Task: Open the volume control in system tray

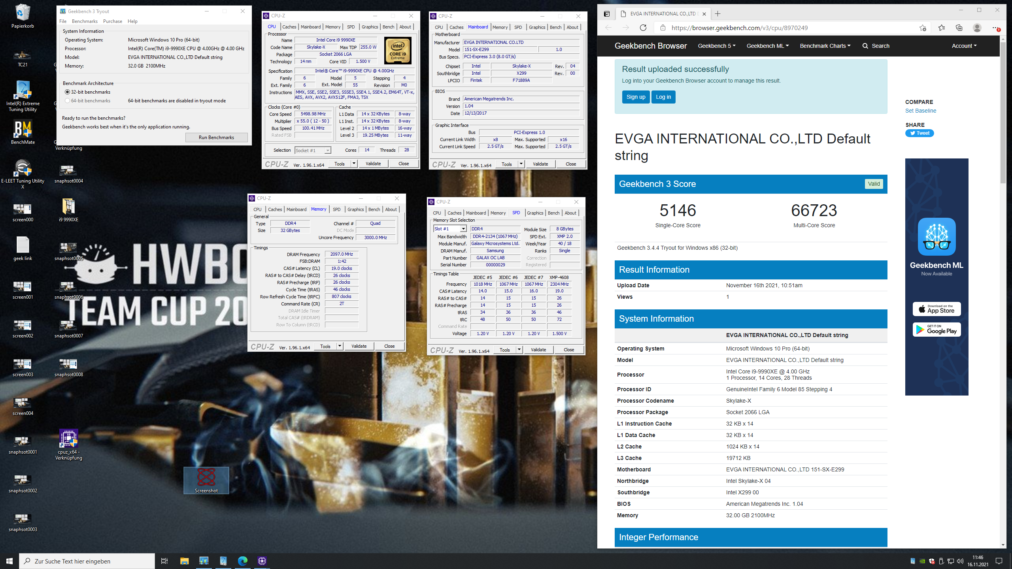Action: click(960, 561)
